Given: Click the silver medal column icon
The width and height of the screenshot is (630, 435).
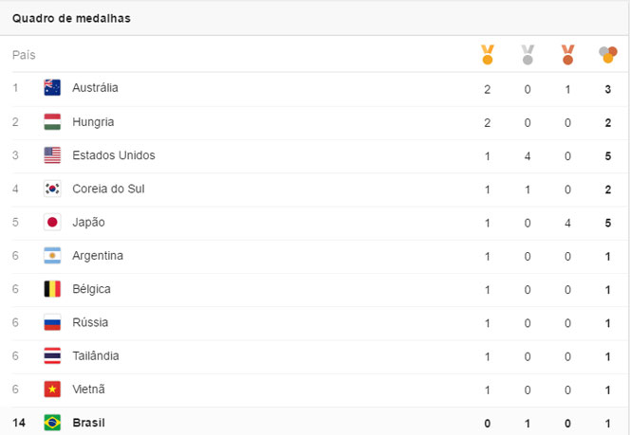Looking at the screenshot, I should tap(528, 55).
